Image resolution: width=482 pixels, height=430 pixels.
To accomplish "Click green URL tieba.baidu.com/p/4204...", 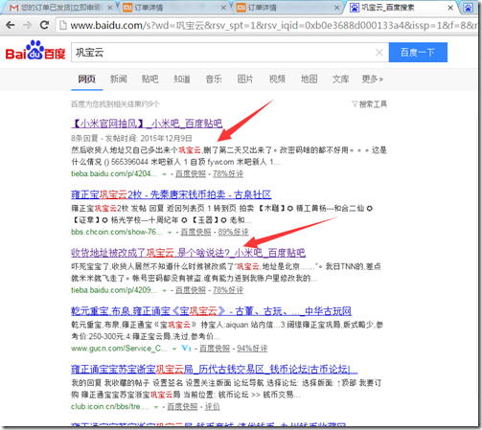I will 114,173.
